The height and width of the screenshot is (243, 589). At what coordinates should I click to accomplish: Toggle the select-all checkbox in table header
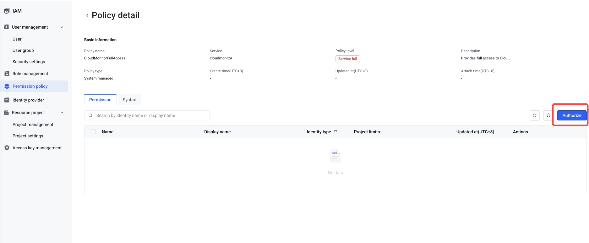pos(93,132)
